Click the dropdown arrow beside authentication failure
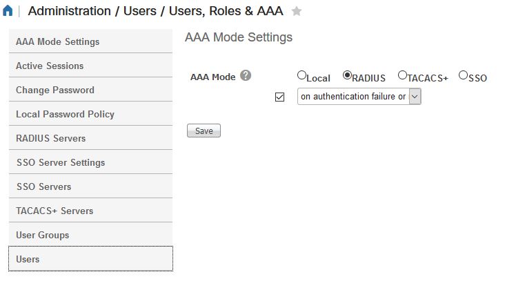This screenshot has width=505, height=288. [415, 97]
